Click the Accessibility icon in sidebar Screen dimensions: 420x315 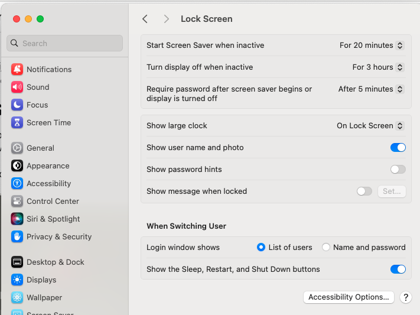point(17,183)
